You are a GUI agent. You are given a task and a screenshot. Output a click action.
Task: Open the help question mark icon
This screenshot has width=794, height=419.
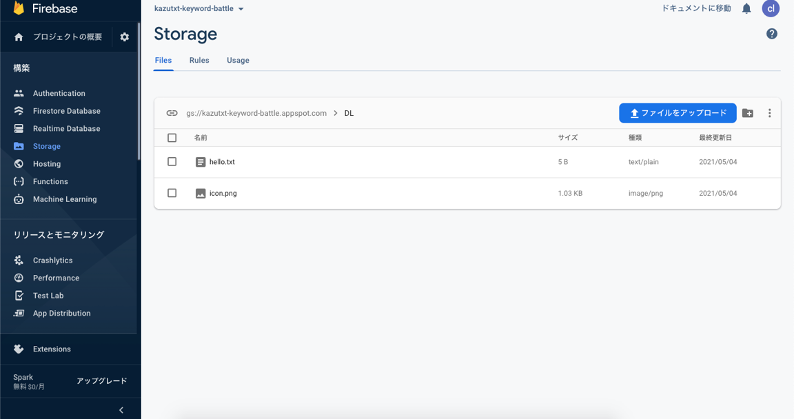(772, 34)
